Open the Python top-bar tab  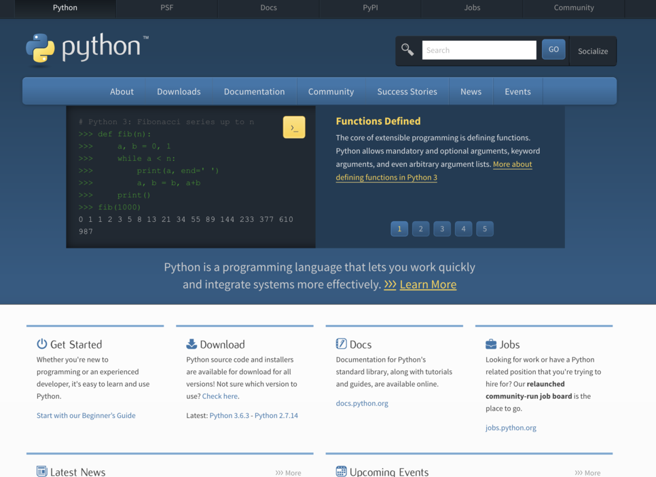tap(65, 7)
